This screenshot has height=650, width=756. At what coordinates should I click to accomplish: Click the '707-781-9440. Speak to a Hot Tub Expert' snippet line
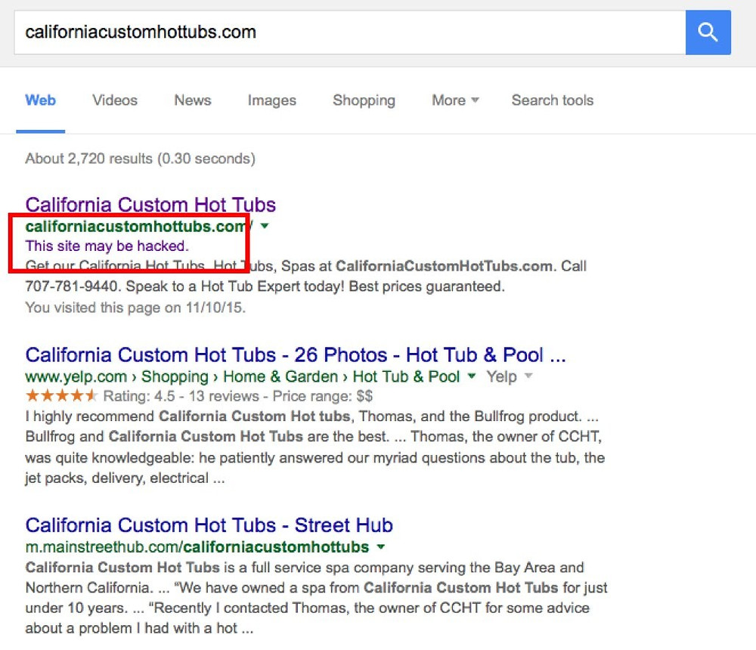pos(265,286)
